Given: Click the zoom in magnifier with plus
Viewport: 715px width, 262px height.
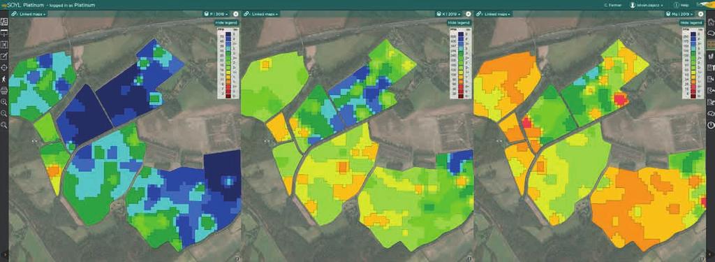Looking at the screenshot, I should 4,102.
